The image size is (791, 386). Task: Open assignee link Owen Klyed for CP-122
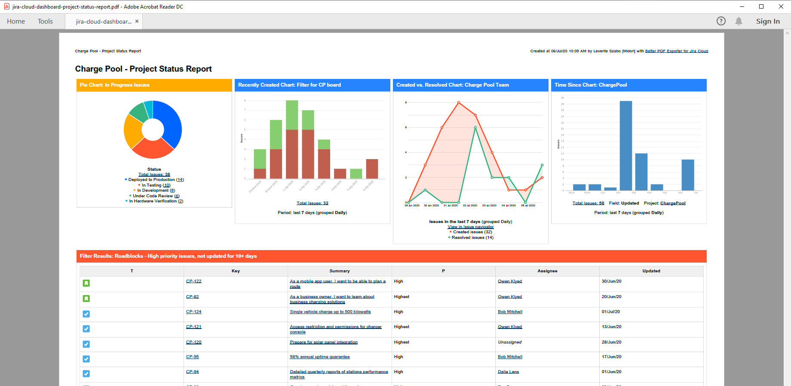point(510,281)
